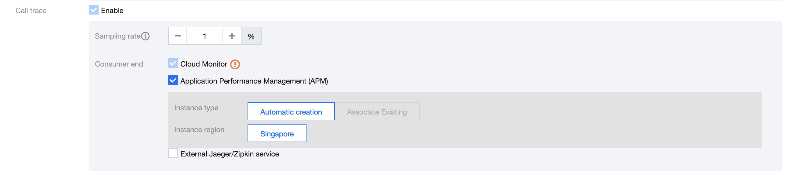The width and height of the screenshot is (790, 175).
Task: Click the orange Cloud Monitor warning icon
Action: pos(235,64)
